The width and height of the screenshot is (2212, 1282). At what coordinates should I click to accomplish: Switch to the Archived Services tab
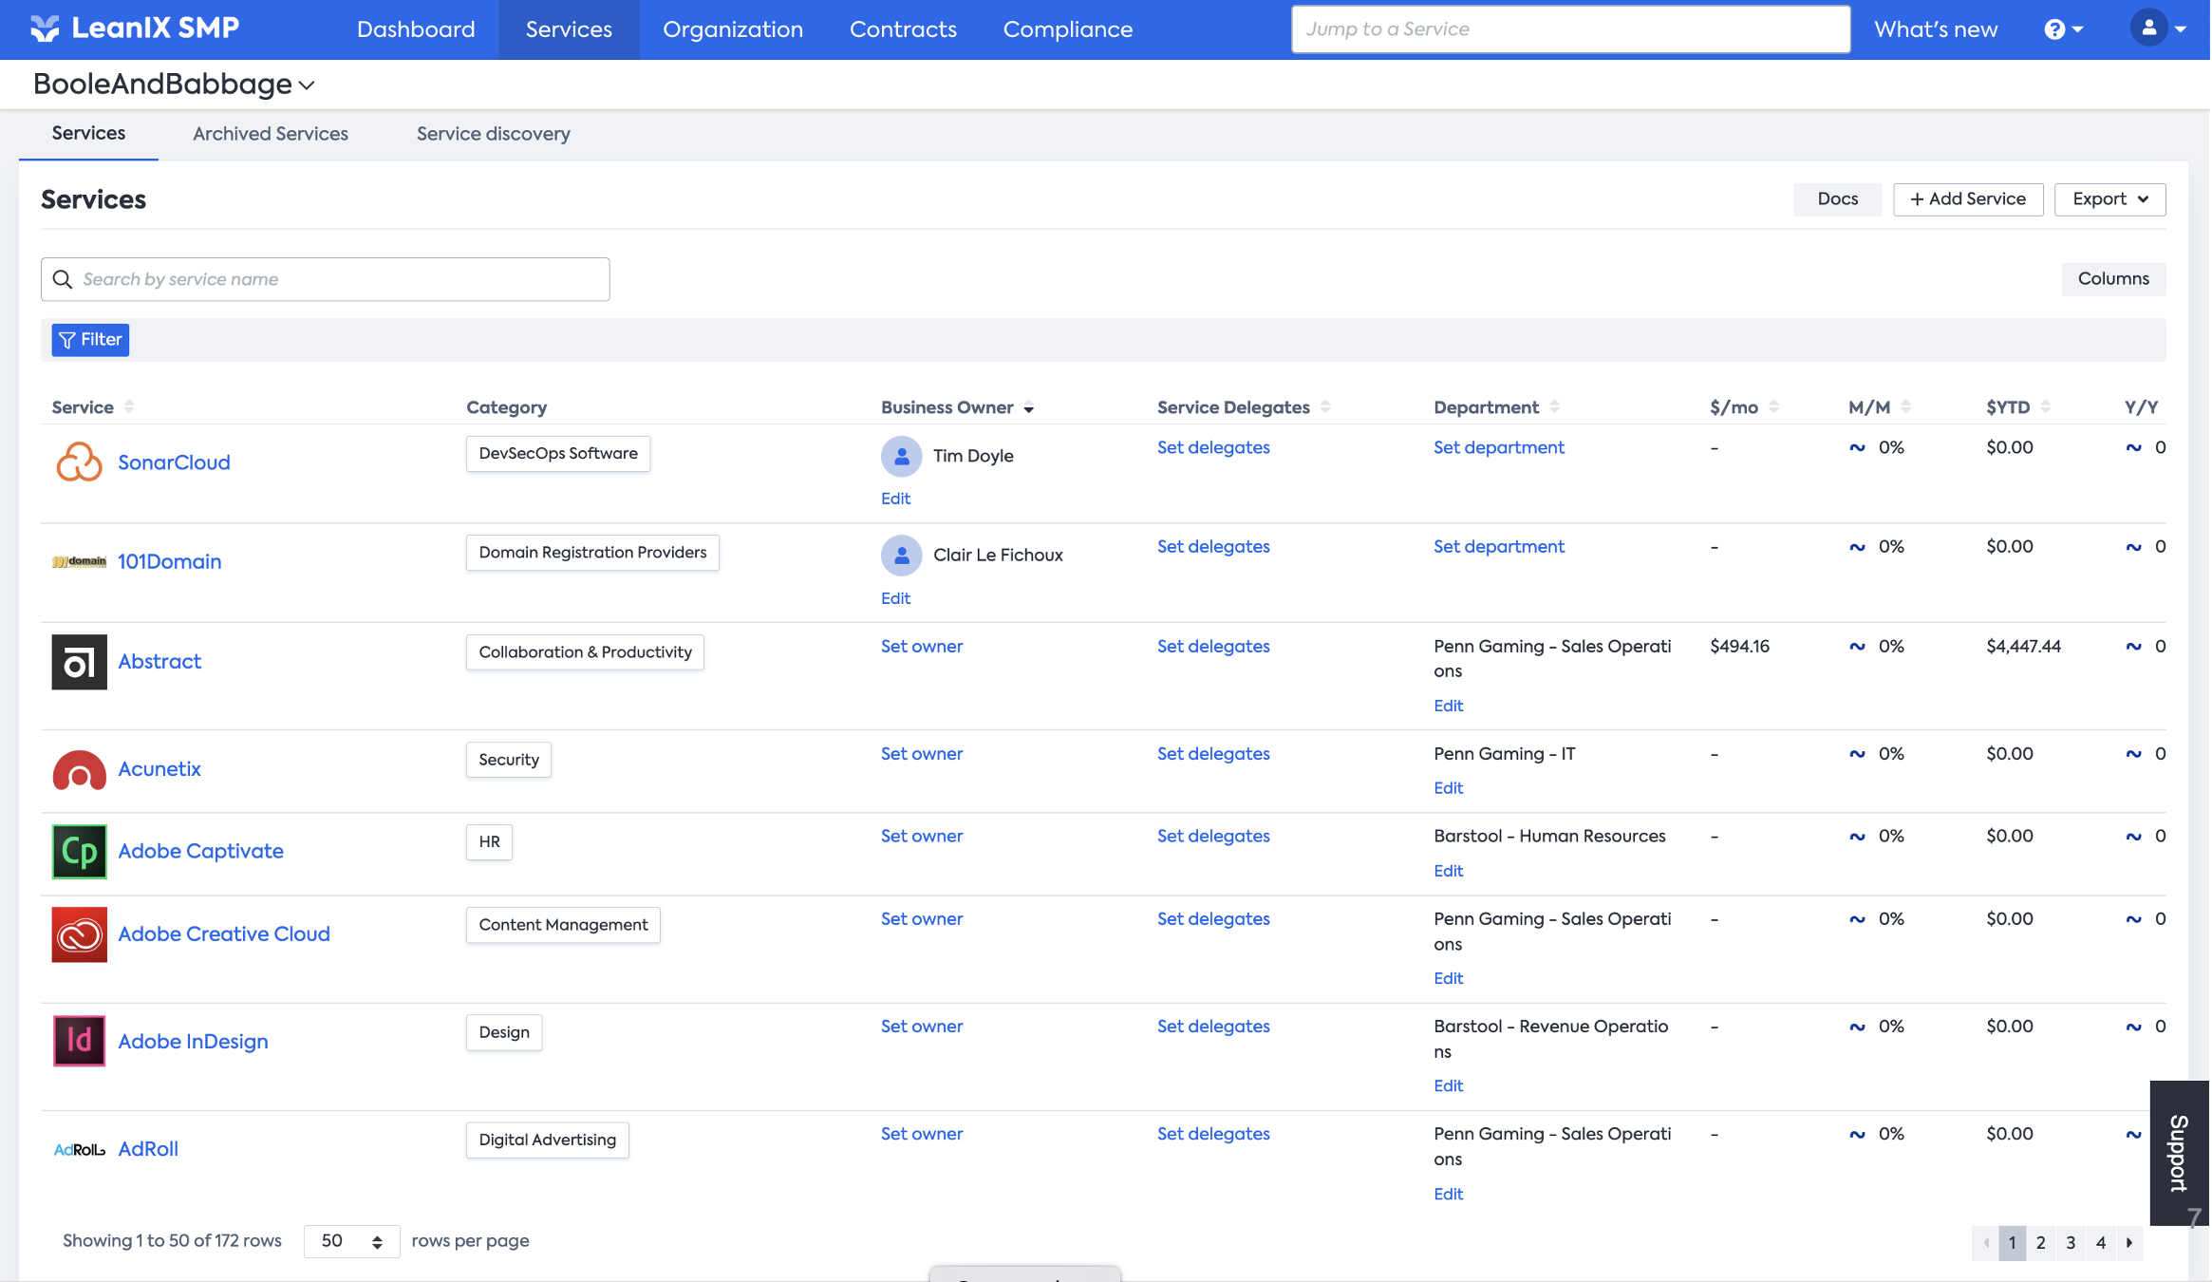click(271, 134)
